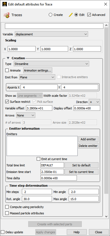Click the pencil edit icon
Image resolution: width=110 pixels, height=236 pixels.
pyautogui.click(x=71, y=15)
